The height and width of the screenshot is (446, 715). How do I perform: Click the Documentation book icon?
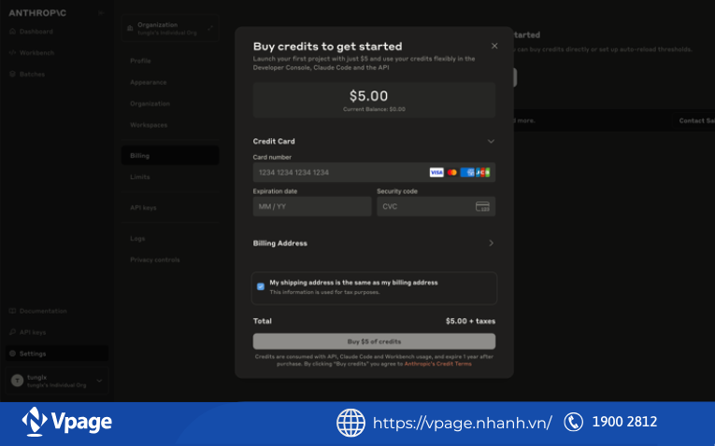(x=12, y=311)
